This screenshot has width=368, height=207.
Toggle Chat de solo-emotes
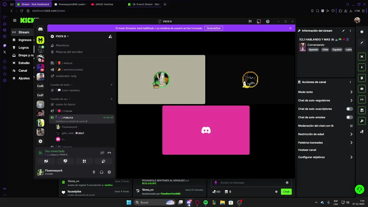(x=350, y=117)
